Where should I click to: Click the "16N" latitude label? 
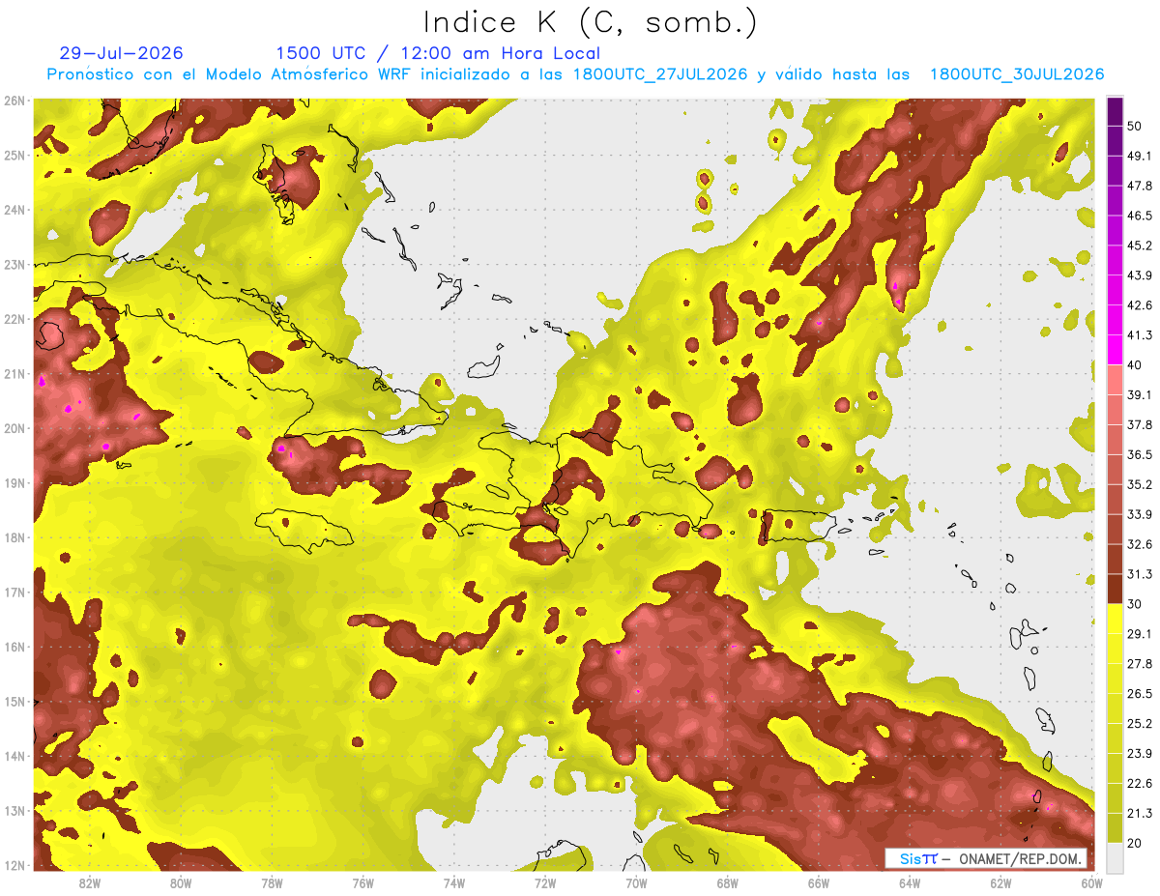point(14,647)
